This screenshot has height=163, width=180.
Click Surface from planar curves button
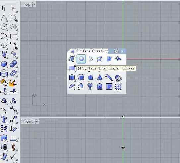[x=81, y=59]
